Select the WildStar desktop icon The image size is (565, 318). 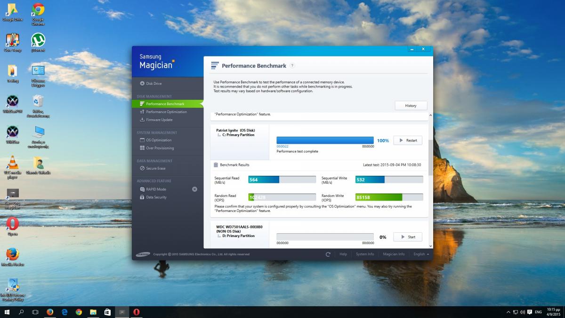13,135
